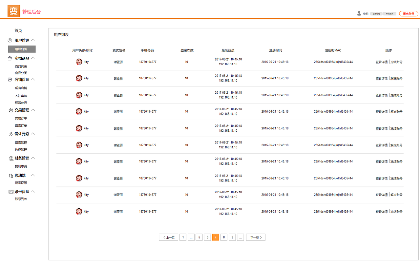Click the 店铺管理 storefront icon
The image size is (420, 265).
[x=10, y=79]
